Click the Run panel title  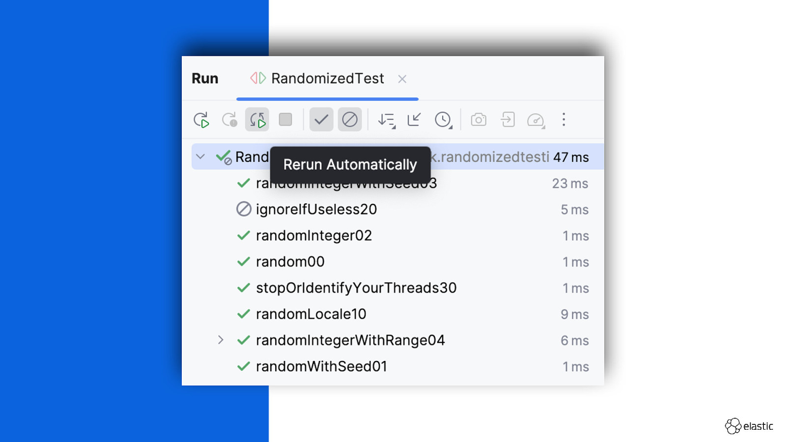[205, 79]
